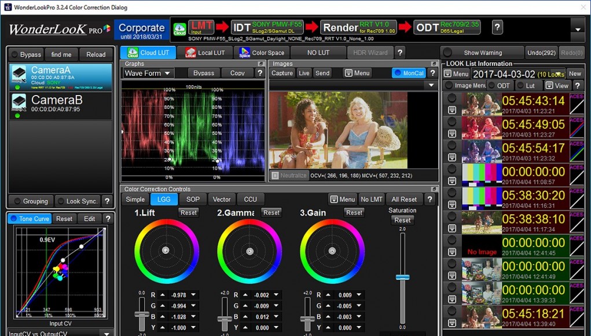
Task: Select the 05:45:49:05 look thumbnail
Action: pos(482,128)
